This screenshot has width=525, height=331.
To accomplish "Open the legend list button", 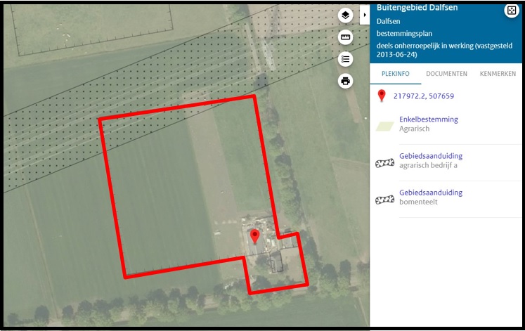I will (x=345, y=59).
